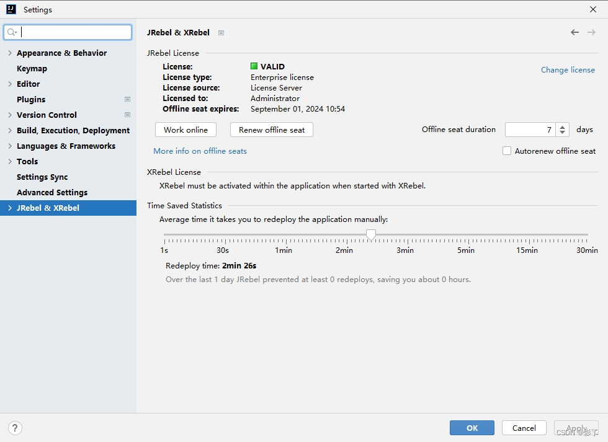Open Plugins settings
Viewport: 608px width, 442px height.
(31, 100)
